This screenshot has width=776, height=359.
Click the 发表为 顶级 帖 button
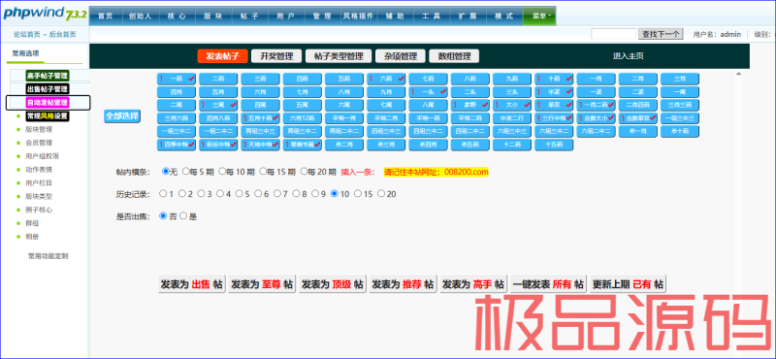332,284
